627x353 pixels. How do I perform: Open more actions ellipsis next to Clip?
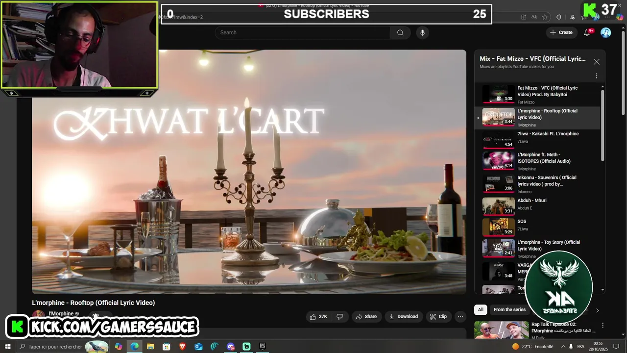pyautogui.click(x=460, y=317)
